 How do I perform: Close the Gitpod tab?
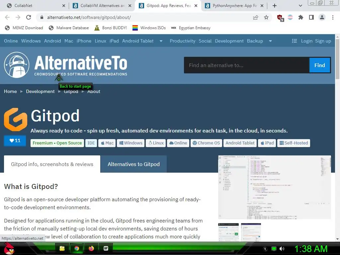pos(196,6)
